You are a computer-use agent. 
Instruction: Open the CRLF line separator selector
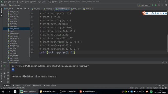137,88
